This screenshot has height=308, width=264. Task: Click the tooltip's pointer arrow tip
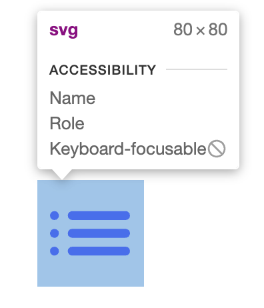(x=62, y=178)
